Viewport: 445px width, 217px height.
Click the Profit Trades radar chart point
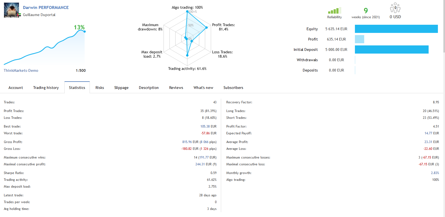point(206,27)
